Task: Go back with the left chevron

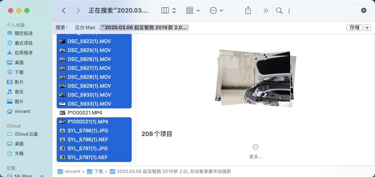Action: [63, 11]
